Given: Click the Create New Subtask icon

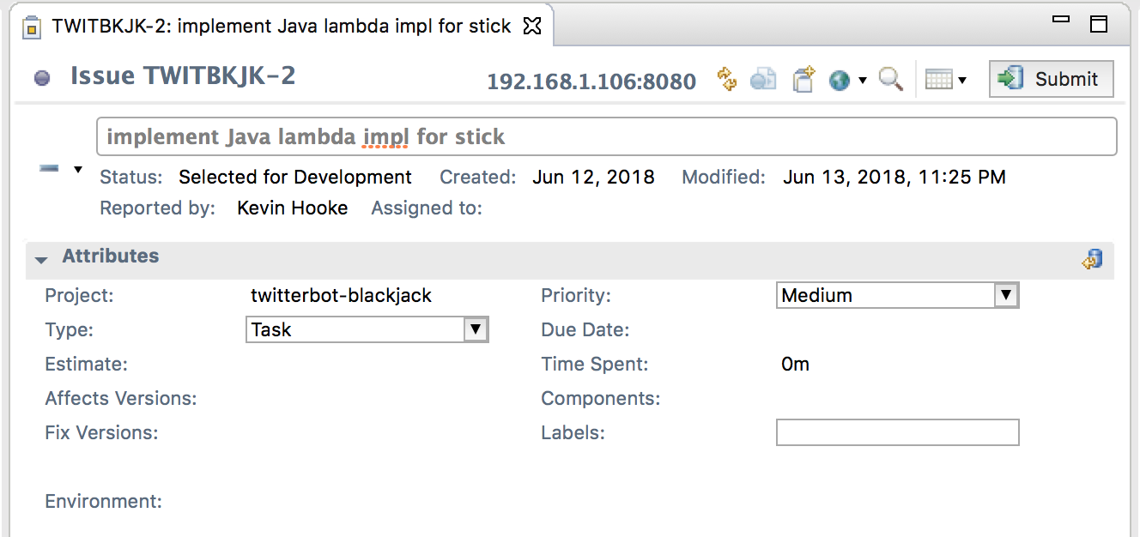Looking at the screenshot, I should click(803, 80).
